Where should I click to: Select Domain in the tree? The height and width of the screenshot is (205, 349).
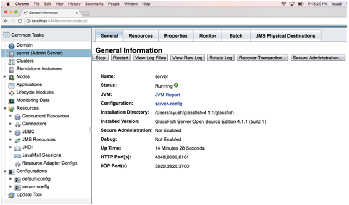pyautogui.click(x=24, y=45)
